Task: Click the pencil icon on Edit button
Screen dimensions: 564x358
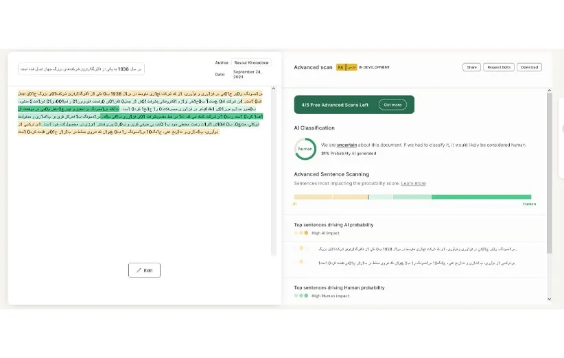Action: [139, 271]
